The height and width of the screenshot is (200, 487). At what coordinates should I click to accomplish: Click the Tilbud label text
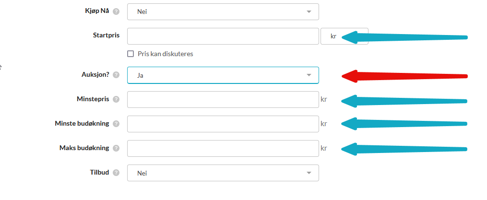(x=100, y=172)
